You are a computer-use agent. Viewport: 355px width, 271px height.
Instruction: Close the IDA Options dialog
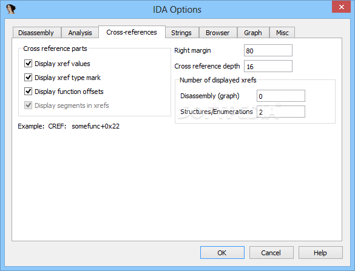point(341,7)
